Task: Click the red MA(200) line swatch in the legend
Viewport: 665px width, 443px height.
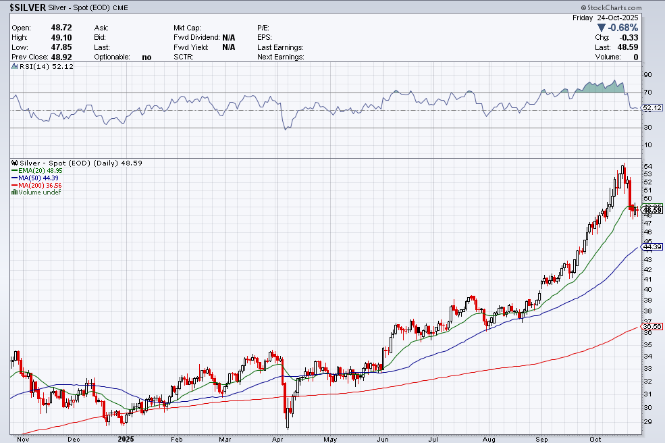Action: click(x=14, y=186)
